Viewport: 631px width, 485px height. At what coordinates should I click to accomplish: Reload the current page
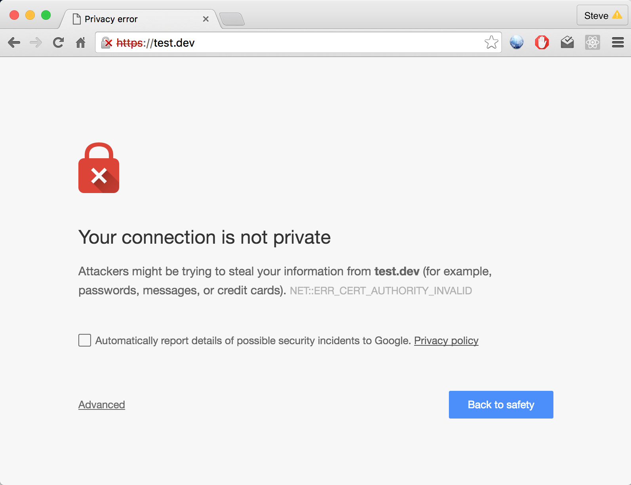[x=59, y=43]
